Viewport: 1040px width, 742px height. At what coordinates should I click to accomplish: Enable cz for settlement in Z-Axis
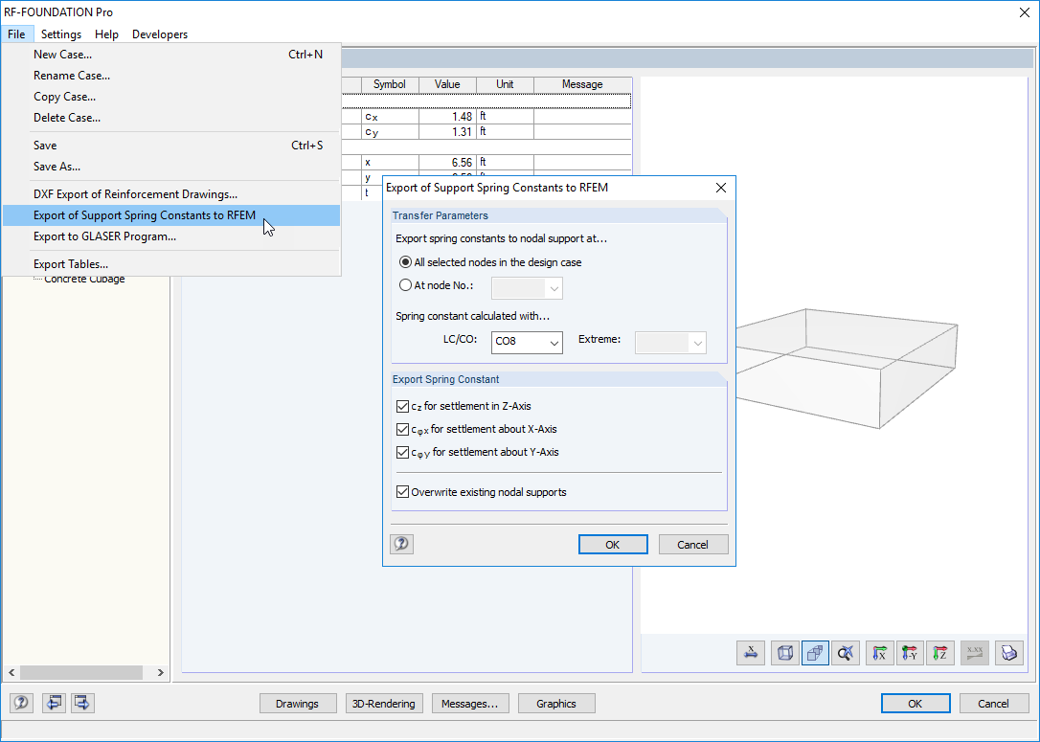click(x=403, y=406)
